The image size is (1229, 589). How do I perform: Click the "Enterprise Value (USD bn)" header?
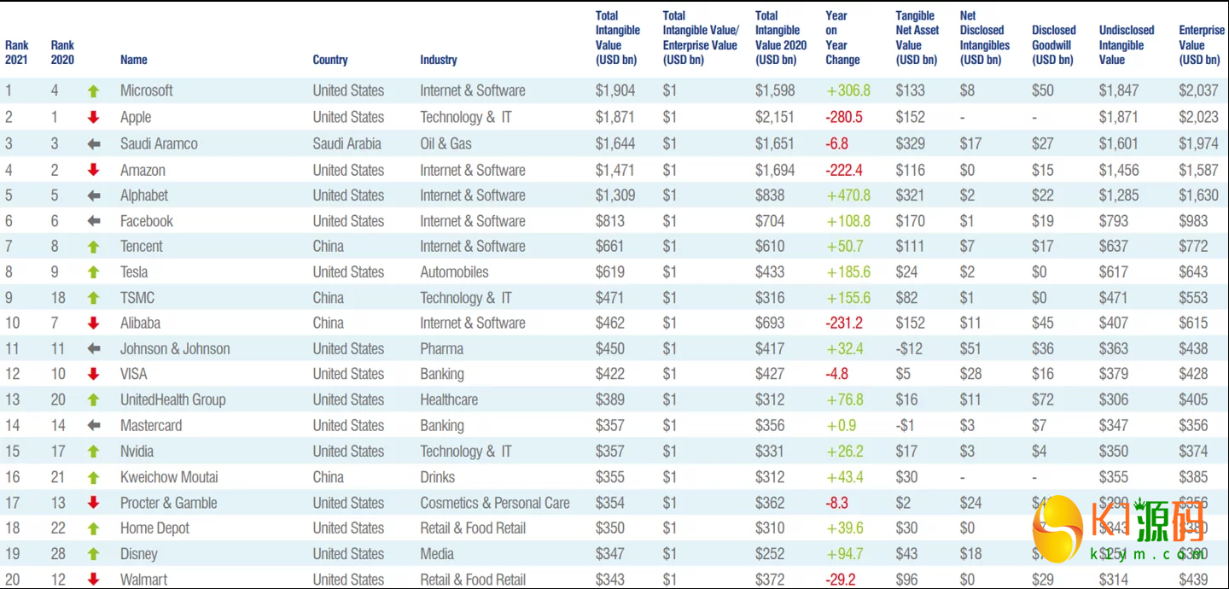[1202, 44]
